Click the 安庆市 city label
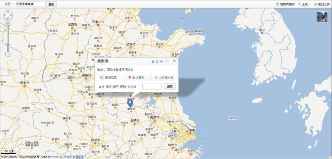 click(x=132, y=141)
